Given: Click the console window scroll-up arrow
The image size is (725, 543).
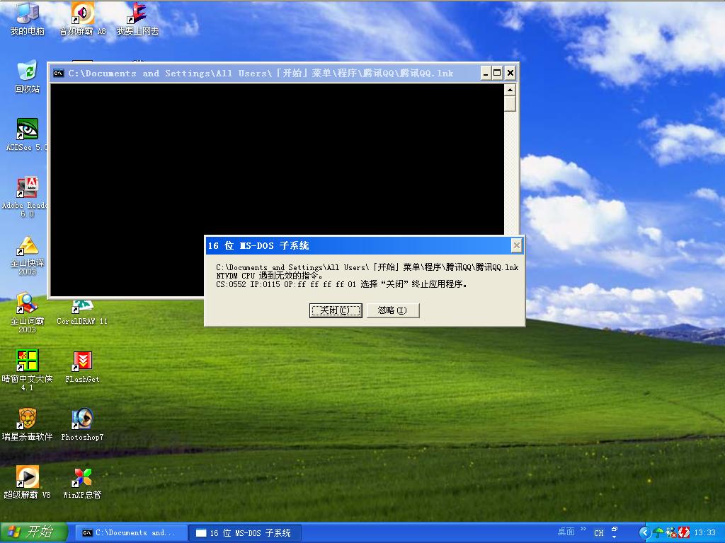Looking at the screenshot, I should 510,90.
